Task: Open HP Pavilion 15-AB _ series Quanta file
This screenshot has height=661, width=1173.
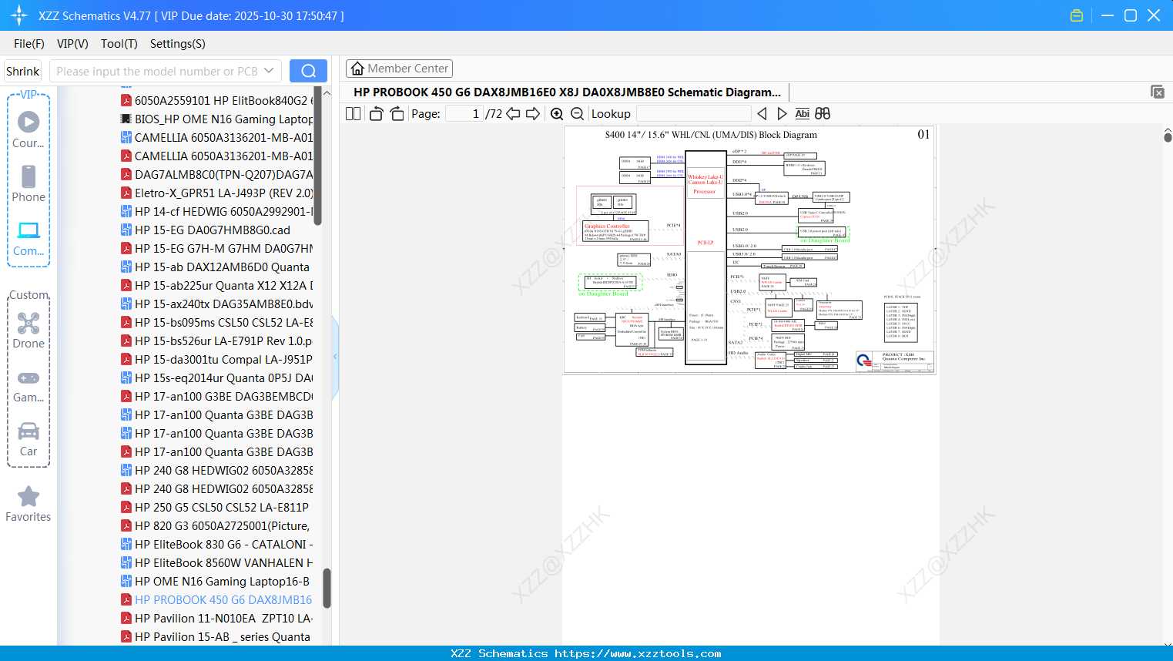Action: pyautogui.click(x=216, y=636)
